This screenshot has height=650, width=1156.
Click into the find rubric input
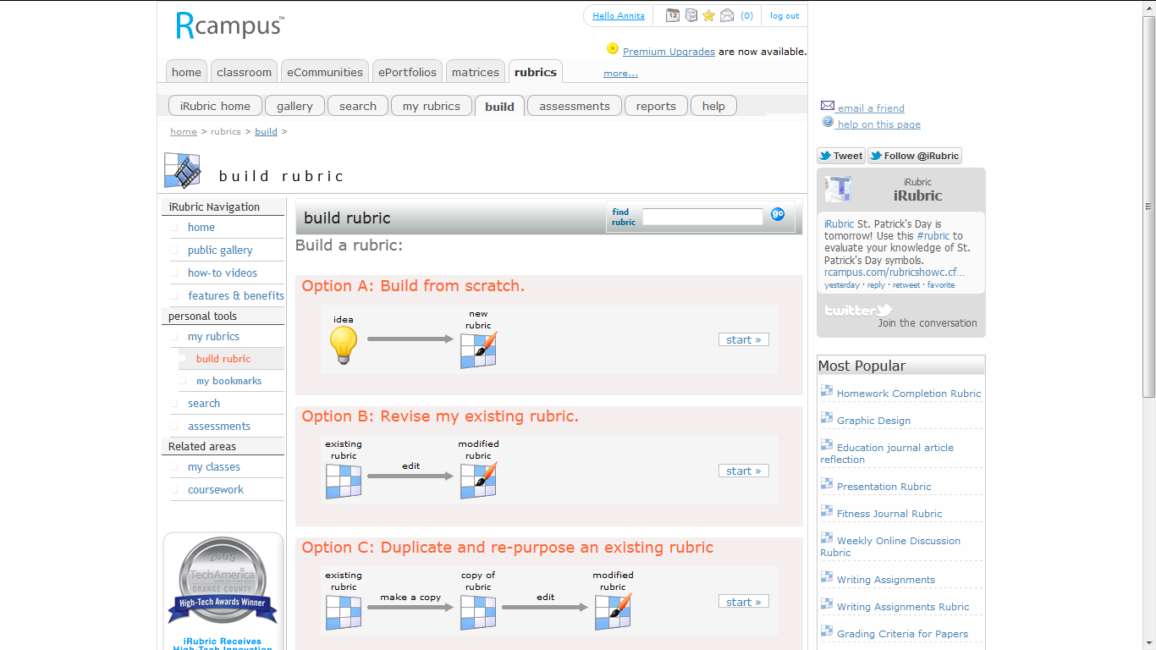702,217
